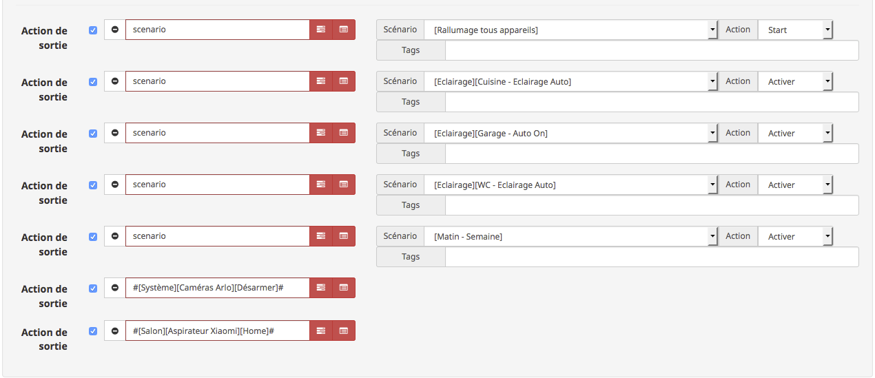This screenshot has width=875, height=378.
Task: Remove the Rallumage tous appareils action row
Action: [x=115, y=30]
